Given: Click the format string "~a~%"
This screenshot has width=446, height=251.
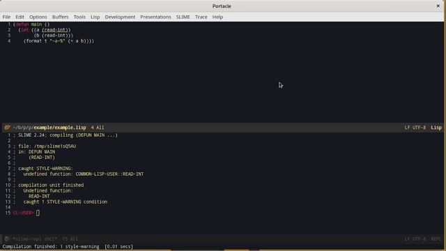Looking at the screenshot, I should click(57, 41).
